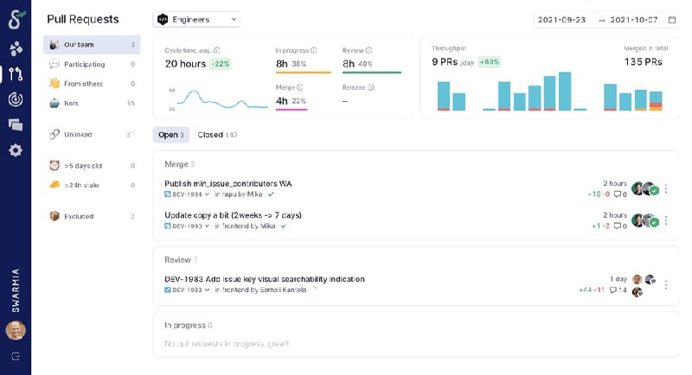This screenshot has height=375, width=692.
Task: Open the three-dot menu for DEV-1983 PR
Action: point(666,284)
